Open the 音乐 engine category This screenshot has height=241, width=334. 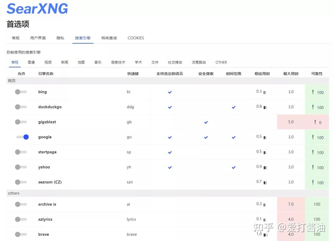[x=98, y=62]
